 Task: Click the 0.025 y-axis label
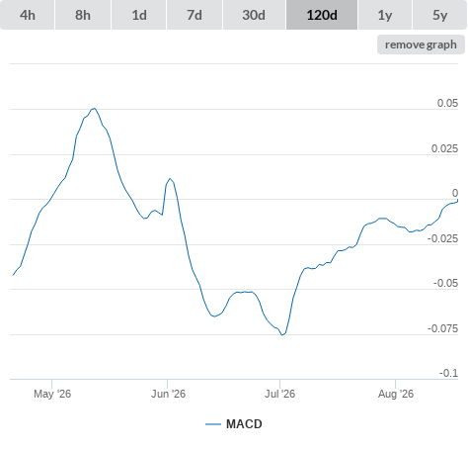point(444,148)
